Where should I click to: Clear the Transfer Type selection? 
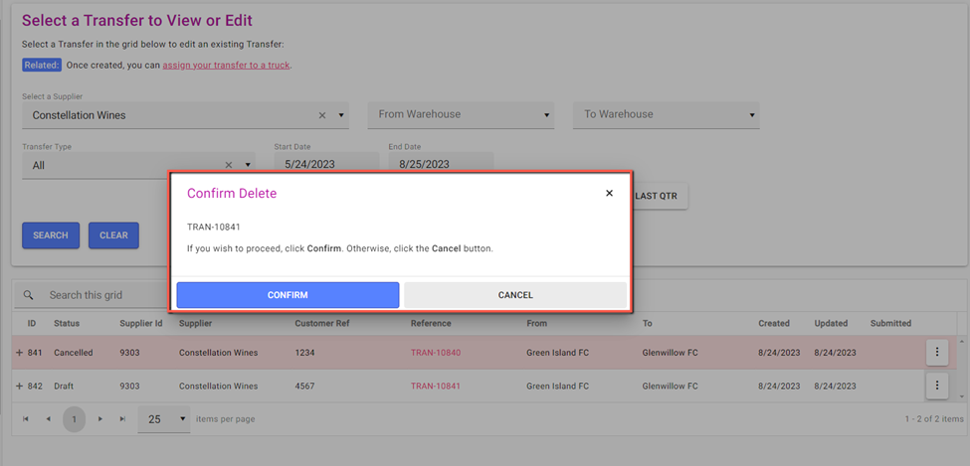[x=228, y=165]
